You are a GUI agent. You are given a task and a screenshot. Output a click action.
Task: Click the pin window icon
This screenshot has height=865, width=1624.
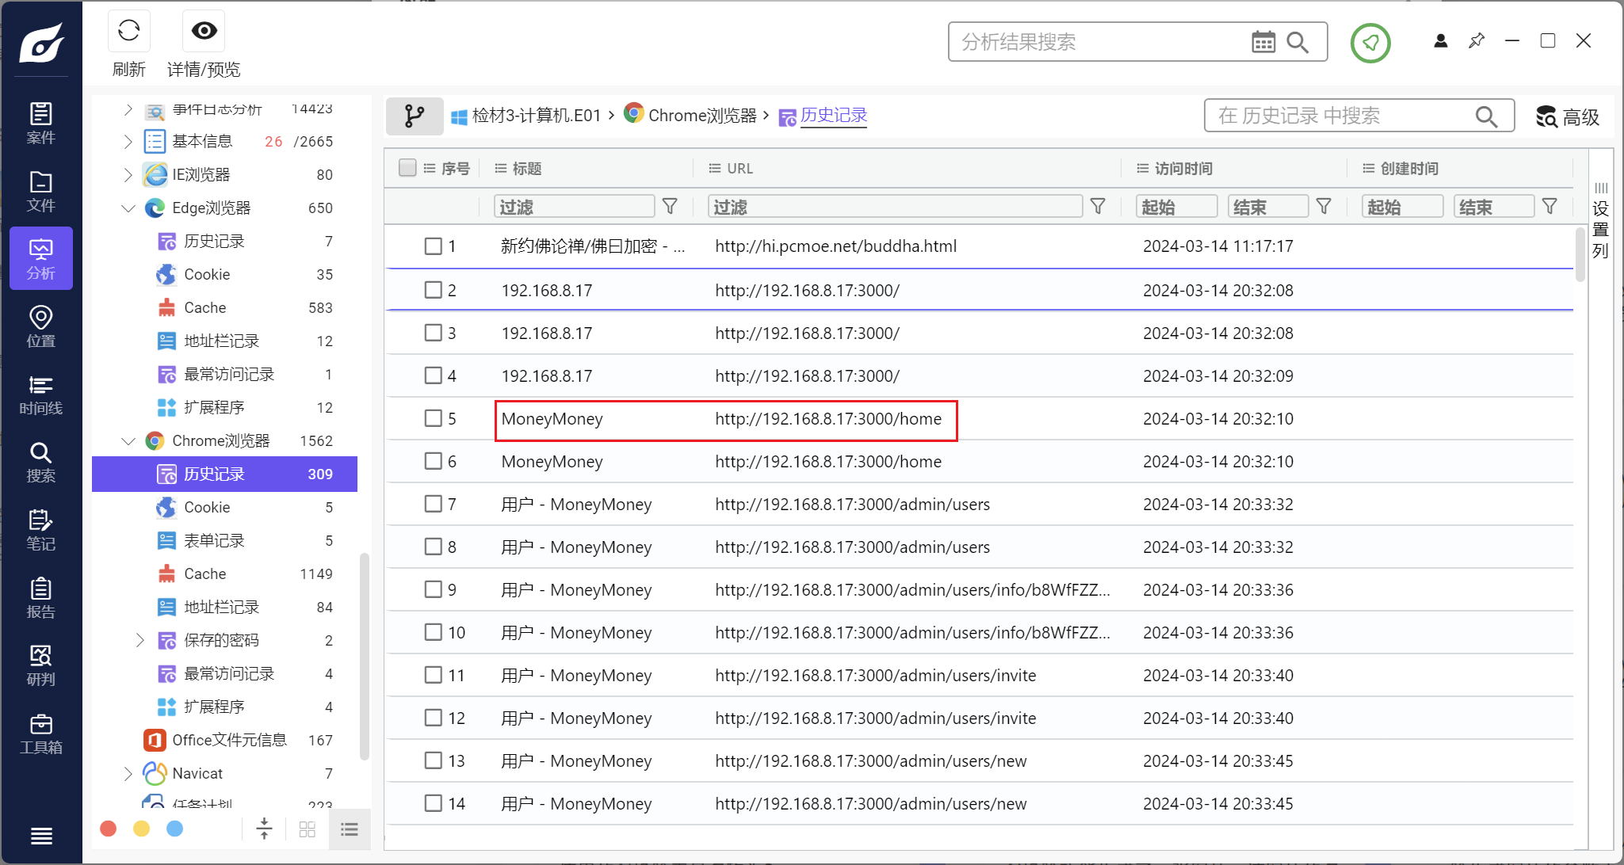(x=1477, y=40)
